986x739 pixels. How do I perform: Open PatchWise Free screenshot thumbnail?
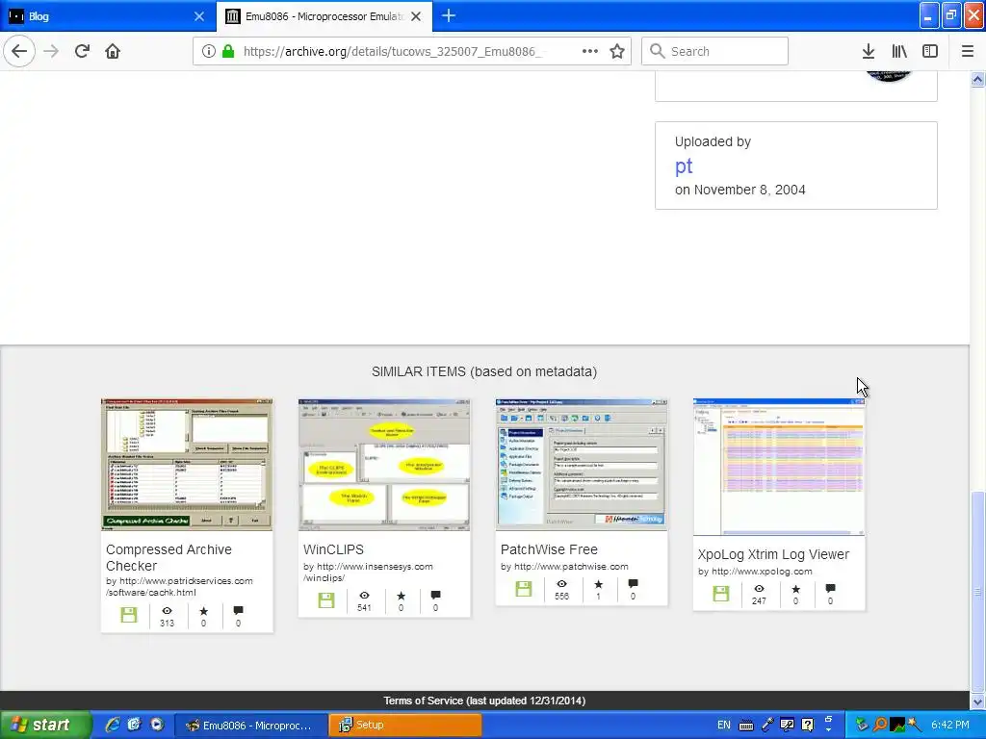click(582, 465)
